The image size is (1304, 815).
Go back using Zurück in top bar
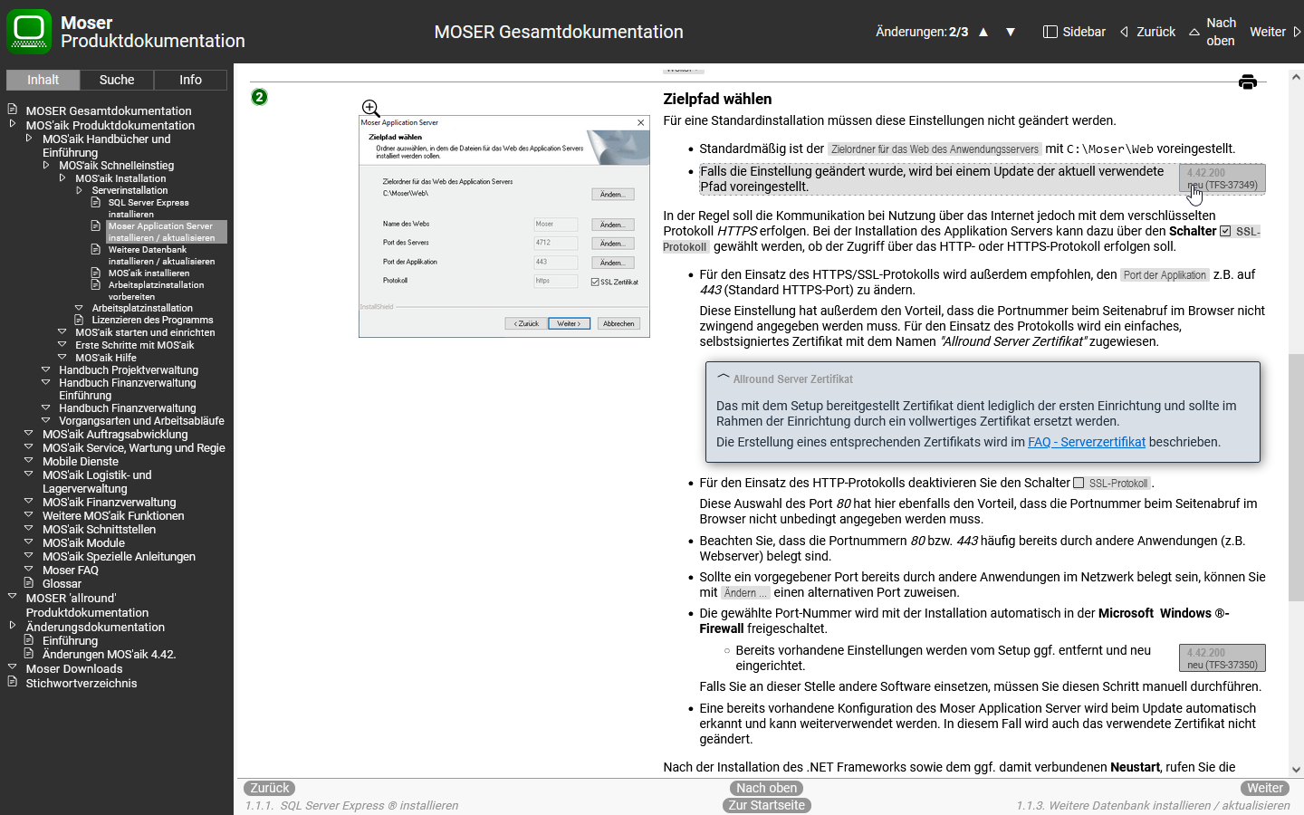tap(1147, 32)
